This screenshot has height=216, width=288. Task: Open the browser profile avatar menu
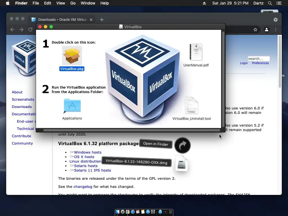267,30
